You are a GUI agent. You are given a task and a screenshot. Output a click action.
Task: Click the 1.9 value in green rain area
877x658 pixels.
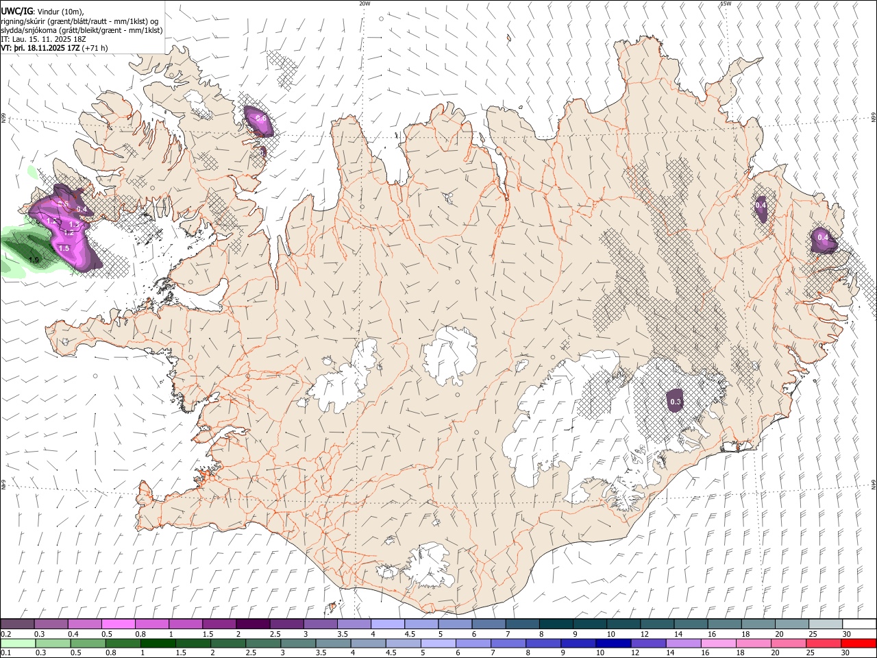click(x=34, y=260)
